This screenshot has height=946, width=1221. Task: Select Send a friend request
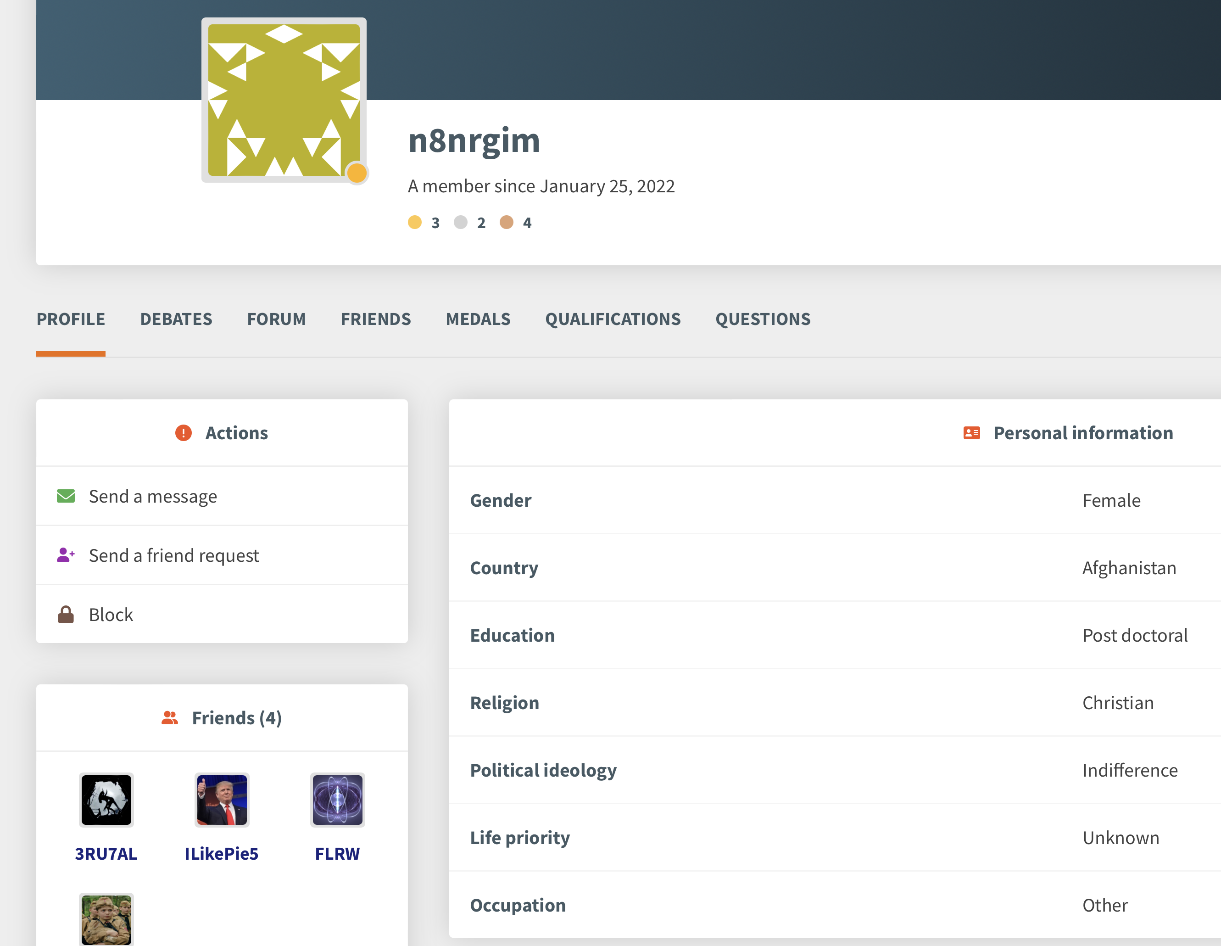click(174, 556)
